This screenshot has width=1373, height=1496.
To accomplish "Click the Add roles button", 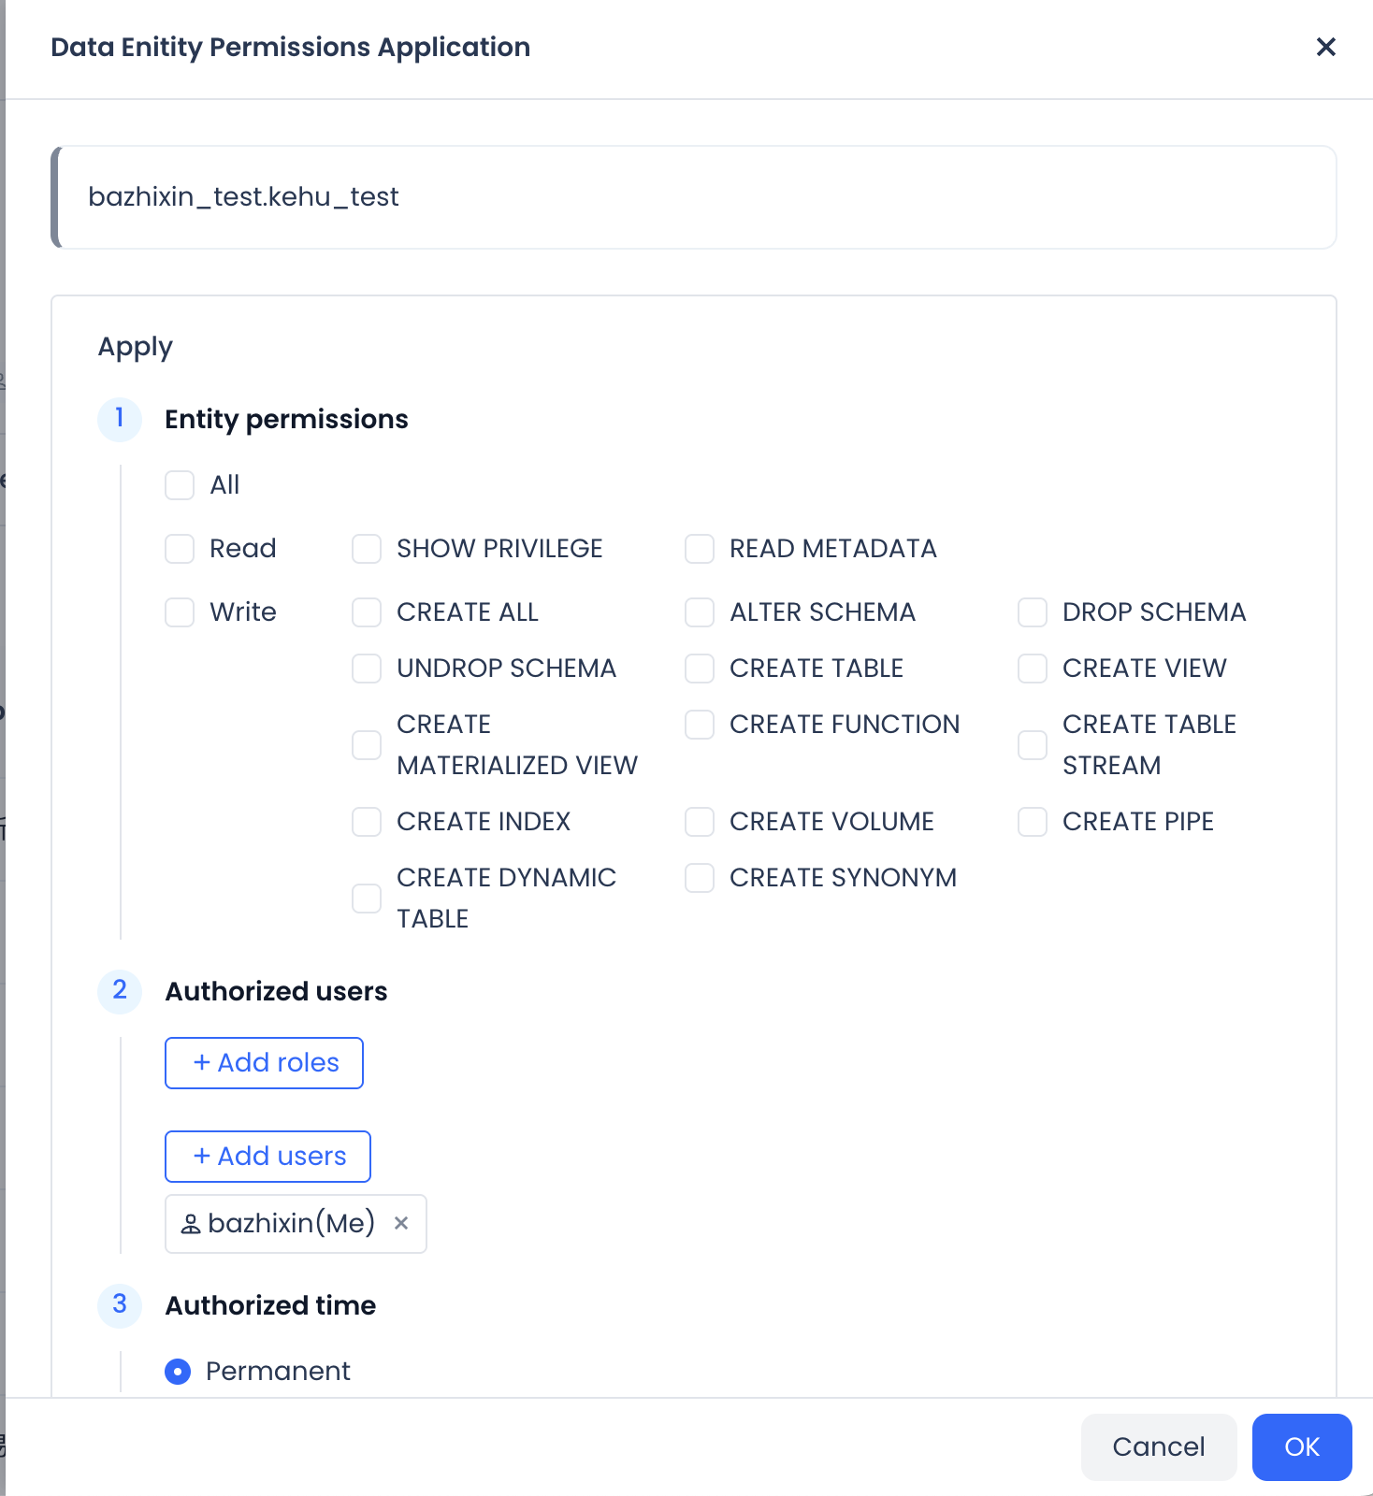I will point(264,1063).
